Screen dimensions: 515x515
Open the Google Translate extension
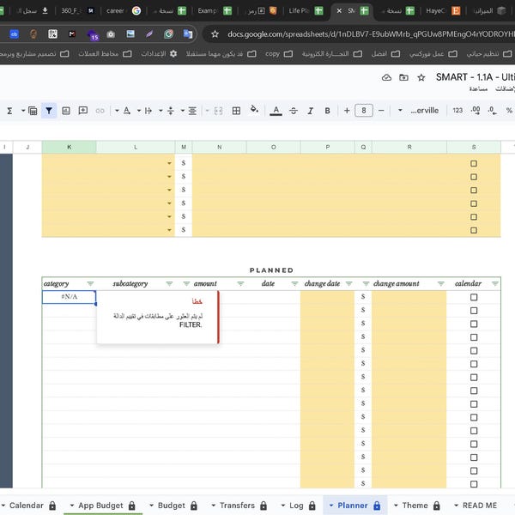click(x=188, y=34)
